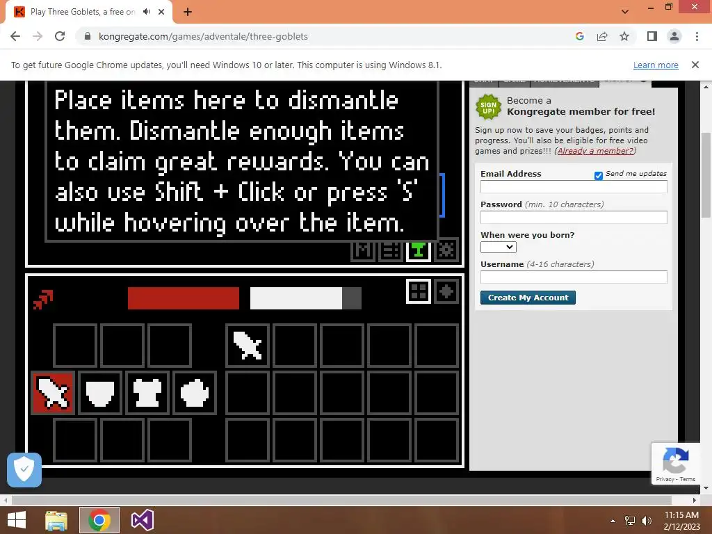
Task: Reload the Kongregate page
Action: (60, 36)
